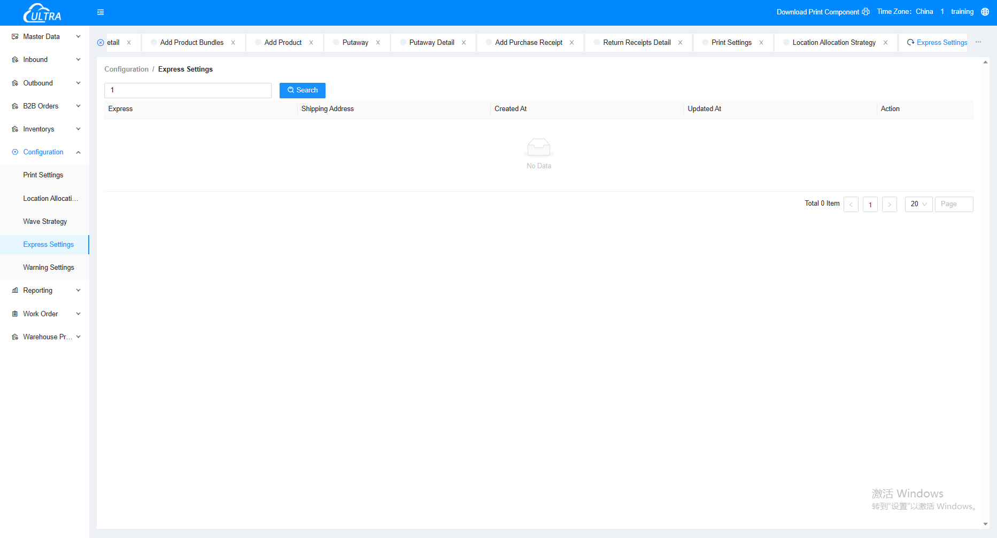This screenshot has width=997, height=538.
Task: Click the Created At column header
Action: pos(511,109)
